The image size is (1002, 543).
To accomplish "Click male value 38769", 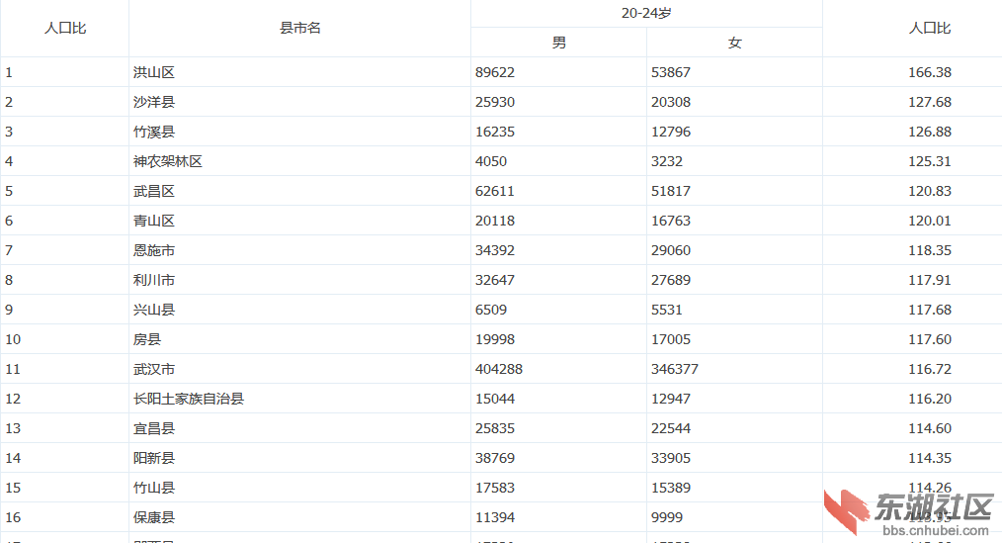I will [x=495, y=458].
